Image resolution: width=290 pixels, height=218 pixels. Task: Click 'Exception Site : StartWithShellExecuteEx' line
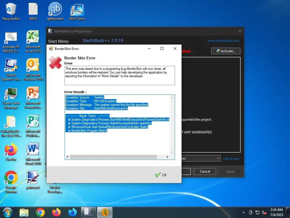pos(97,108)
